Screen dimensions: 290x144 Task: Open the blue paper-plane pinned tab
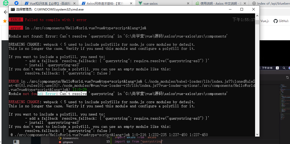tap(16, 3)
